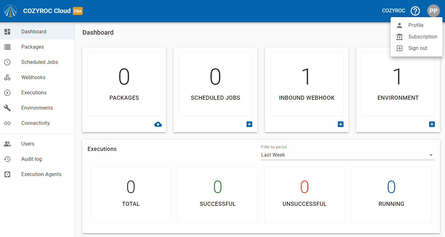Click the upload cloud icon under Packages
The width and height of the screenshot is (445, 237).
point(158,124)
